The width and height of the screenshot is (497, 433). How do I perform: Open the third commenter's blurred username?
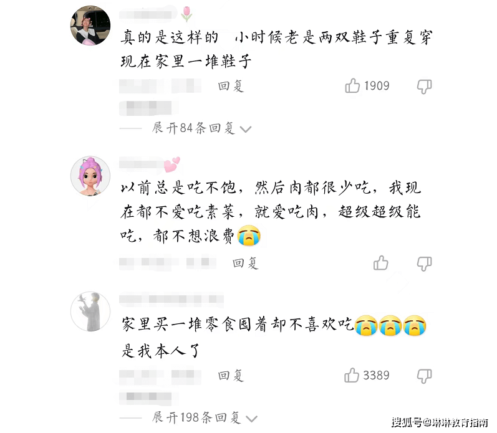point(171,299)
